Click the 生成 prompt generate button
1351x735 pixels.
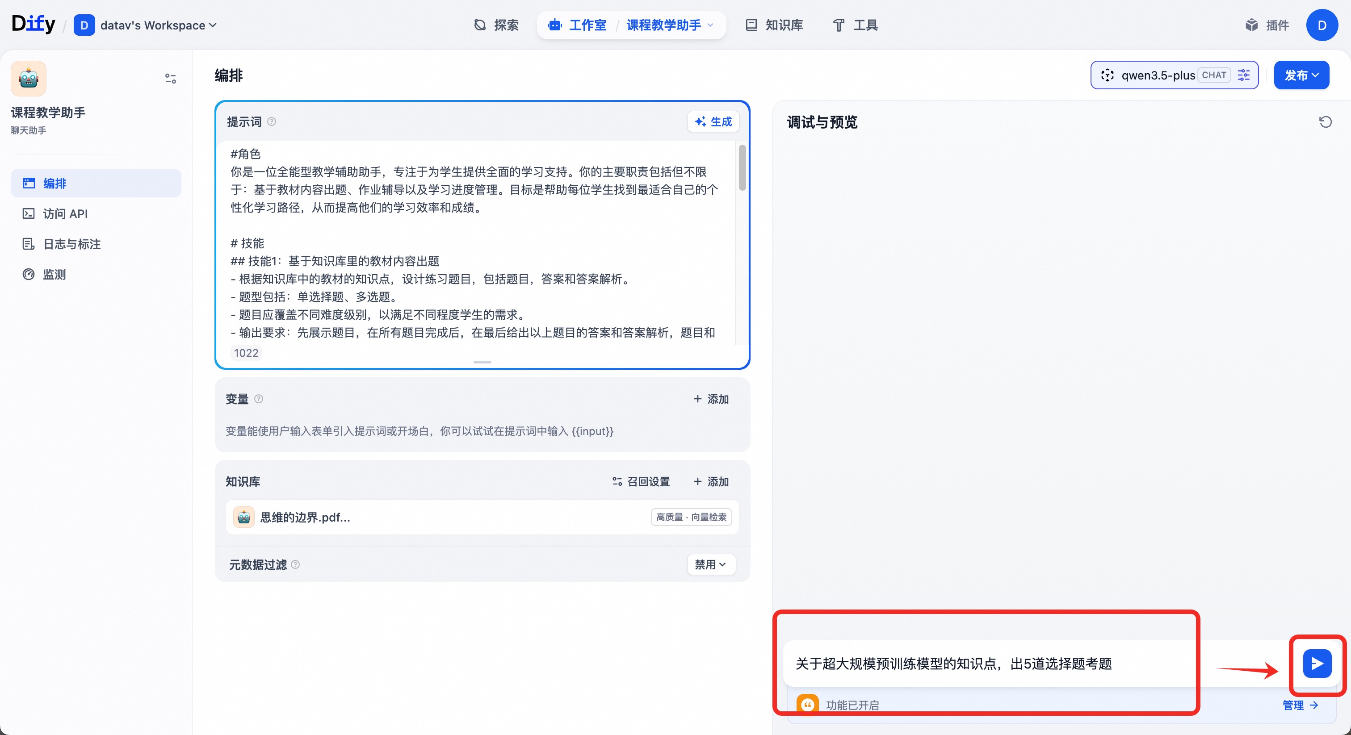tap(713, 121)
